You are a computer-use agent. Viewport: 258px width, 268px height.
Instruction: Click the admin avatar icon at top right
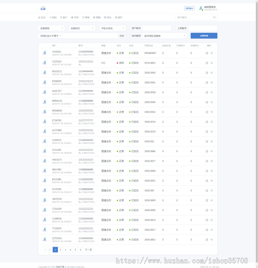201,8
